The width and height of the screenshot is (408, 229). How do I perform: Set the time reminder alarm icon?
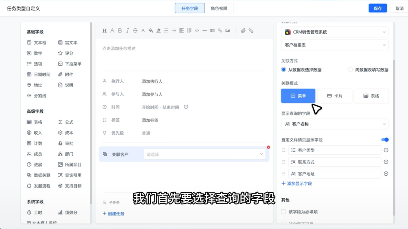coord(186,107)
